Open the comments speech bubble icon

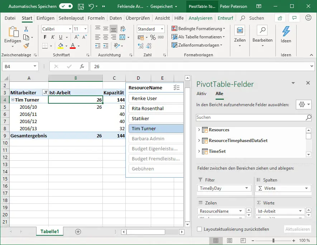294,18
